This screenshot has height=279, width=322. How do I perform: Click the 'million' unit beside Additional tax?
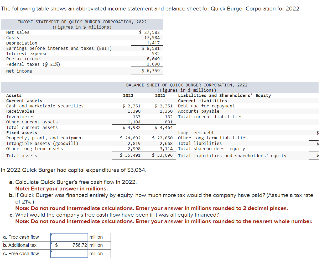point(96,245)
